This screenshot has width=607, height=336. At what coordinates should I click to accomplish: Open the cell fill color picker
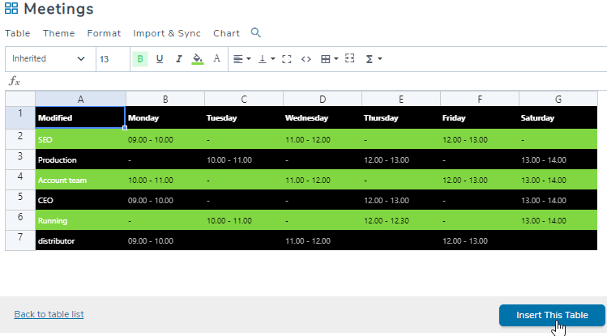[198, 59]
